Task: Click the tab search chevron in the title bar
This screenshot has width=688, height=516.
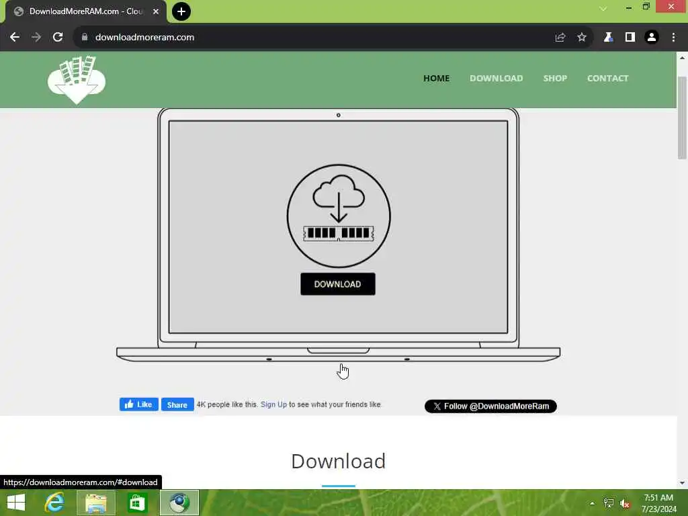Action: pyautogui.click(x=603, y=8)
